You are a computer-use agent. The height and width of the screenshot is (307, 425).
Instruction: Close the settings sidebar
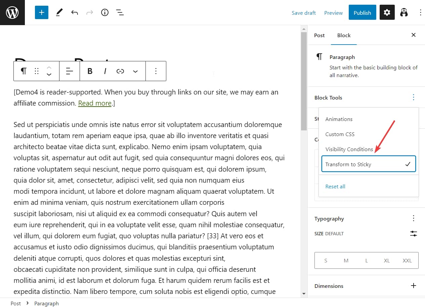(414, 35)
